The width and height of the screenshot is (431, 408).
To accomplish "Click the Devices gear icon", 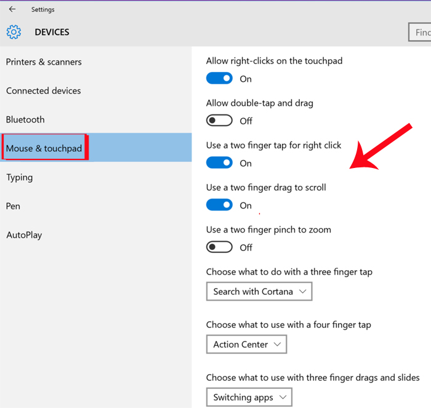I will 14,32.
